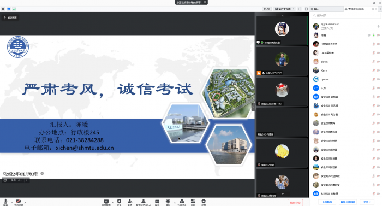382x206 pixels.
Task: Toggle the camera video button
Action: pos(19,202)
